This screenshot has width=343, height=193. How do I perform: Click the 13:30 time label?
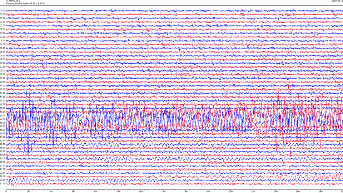tap(3, 112)
